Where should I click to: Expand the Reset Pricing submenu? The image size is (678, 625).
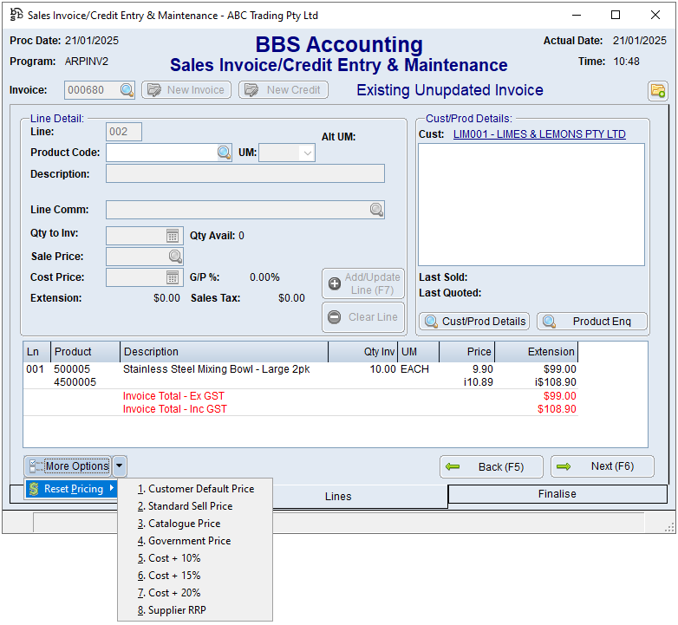tap(72, 489)
